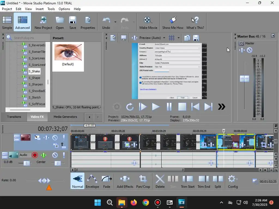Open the Options menu
This screenshot has height=209, width=279.
pos(64,9)
